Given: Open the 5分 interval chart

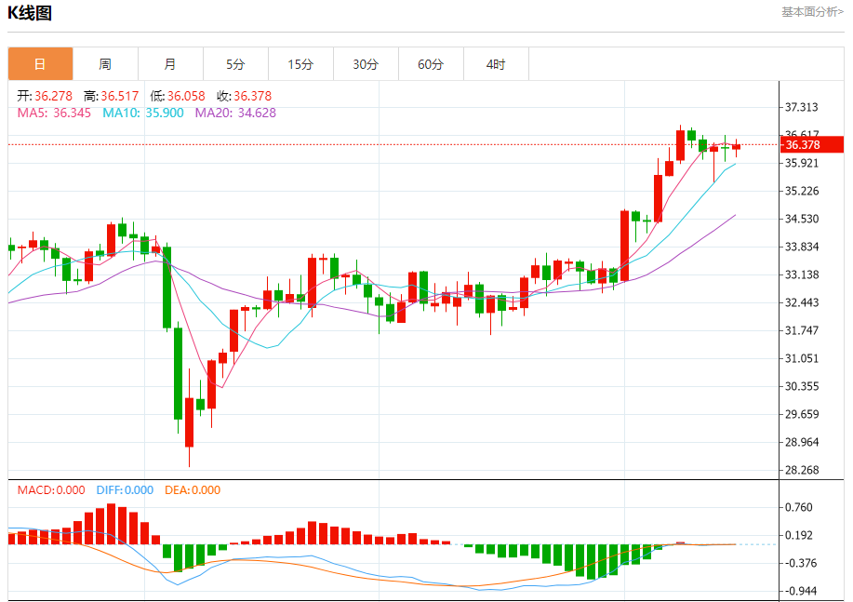Looking at the screenshot, I should pos(235,64).
